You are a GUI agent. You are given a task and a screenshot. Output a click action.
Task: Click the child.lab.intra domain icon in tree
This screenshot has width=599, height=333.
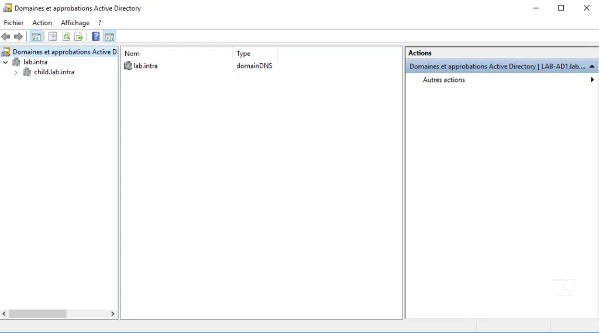tap(27, 72)
